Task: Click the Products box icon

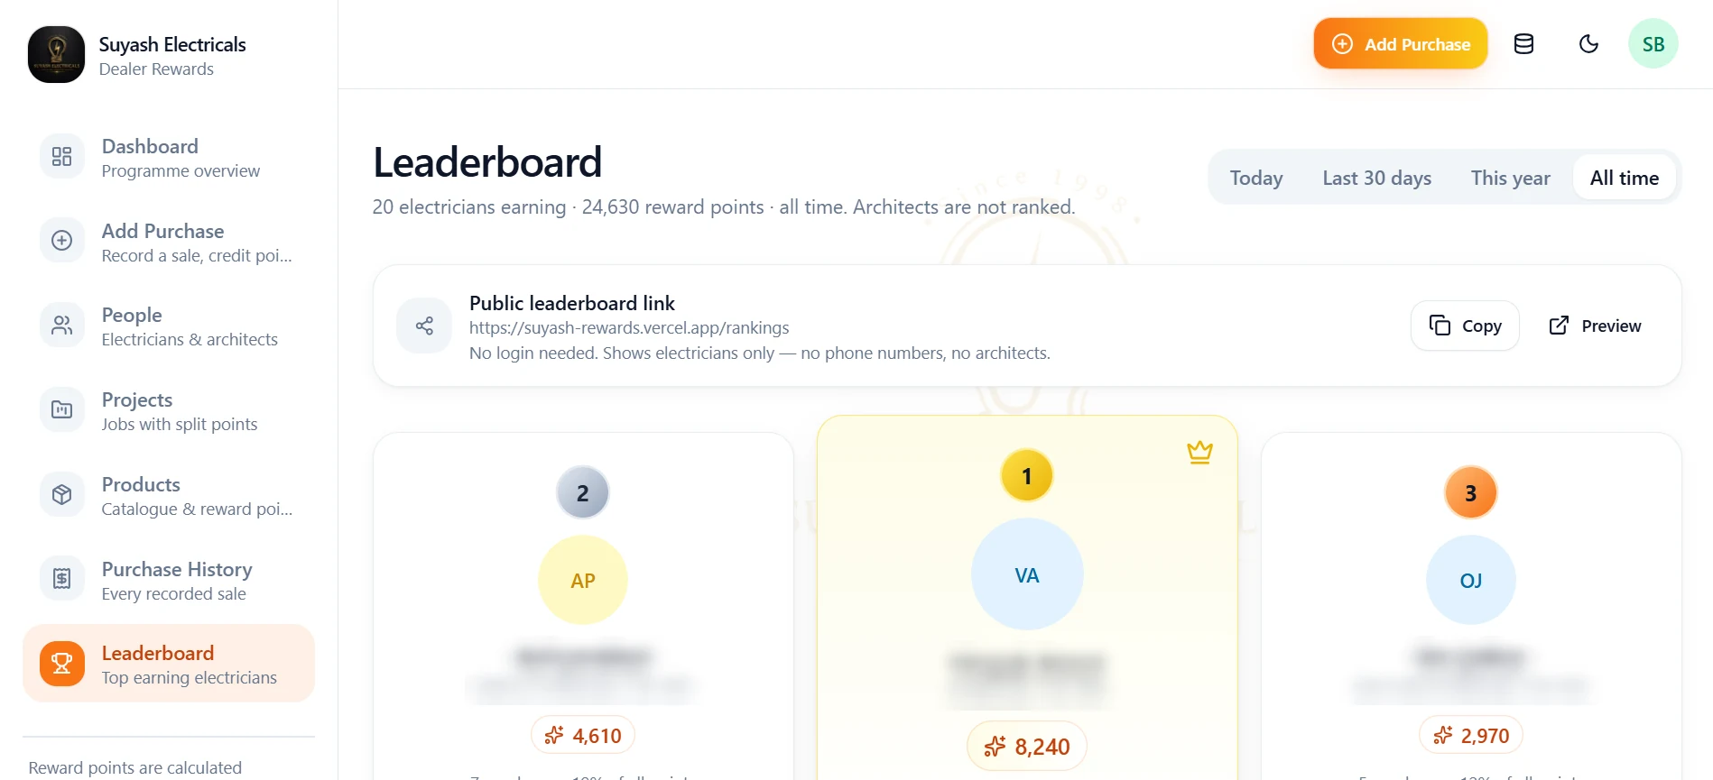Action: point(62,495)
